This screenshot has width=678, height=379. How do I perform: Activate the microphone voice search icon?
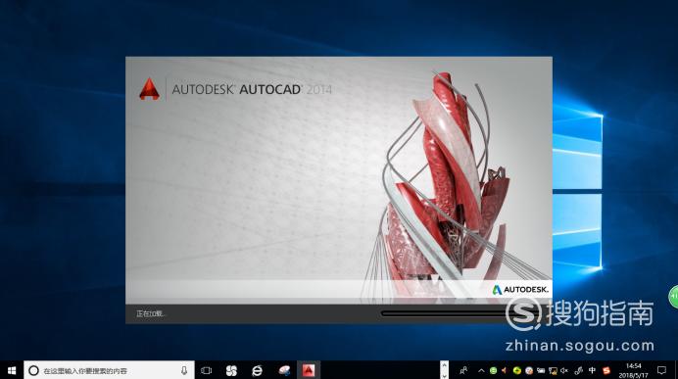(x=184, y=370)
